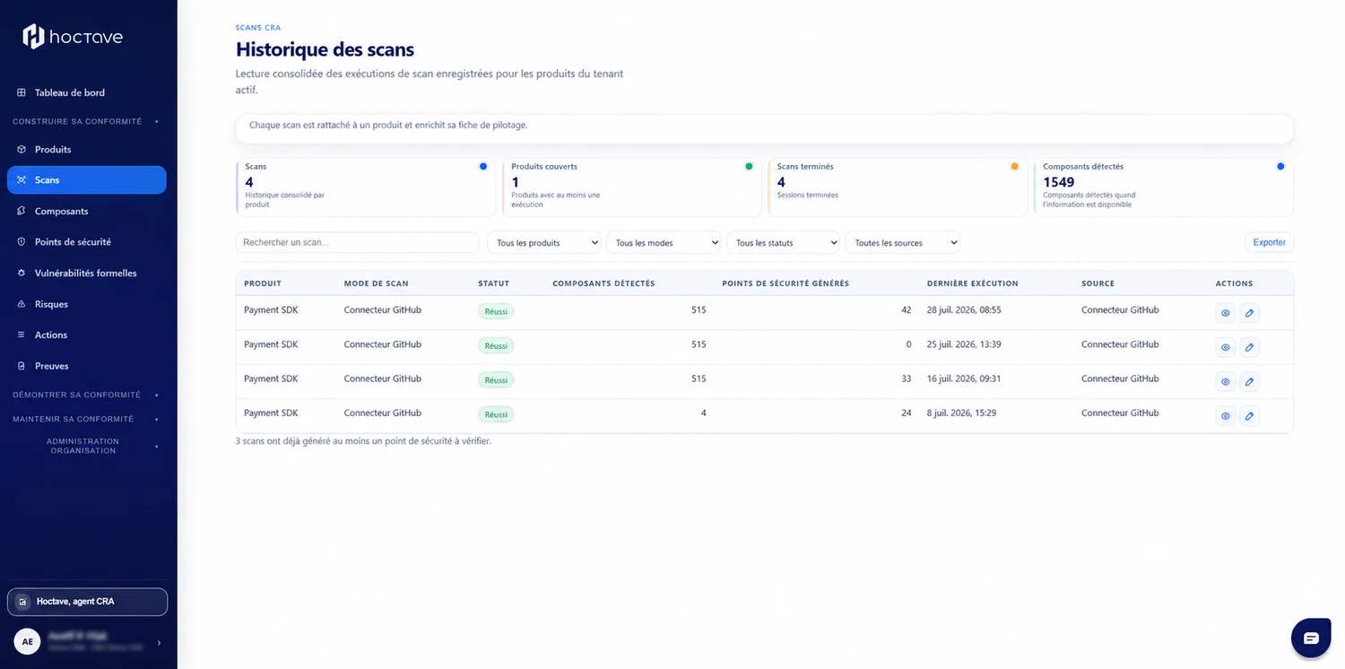
Task: Open the Tous les produits dropdown
Action: pos(543,243)
